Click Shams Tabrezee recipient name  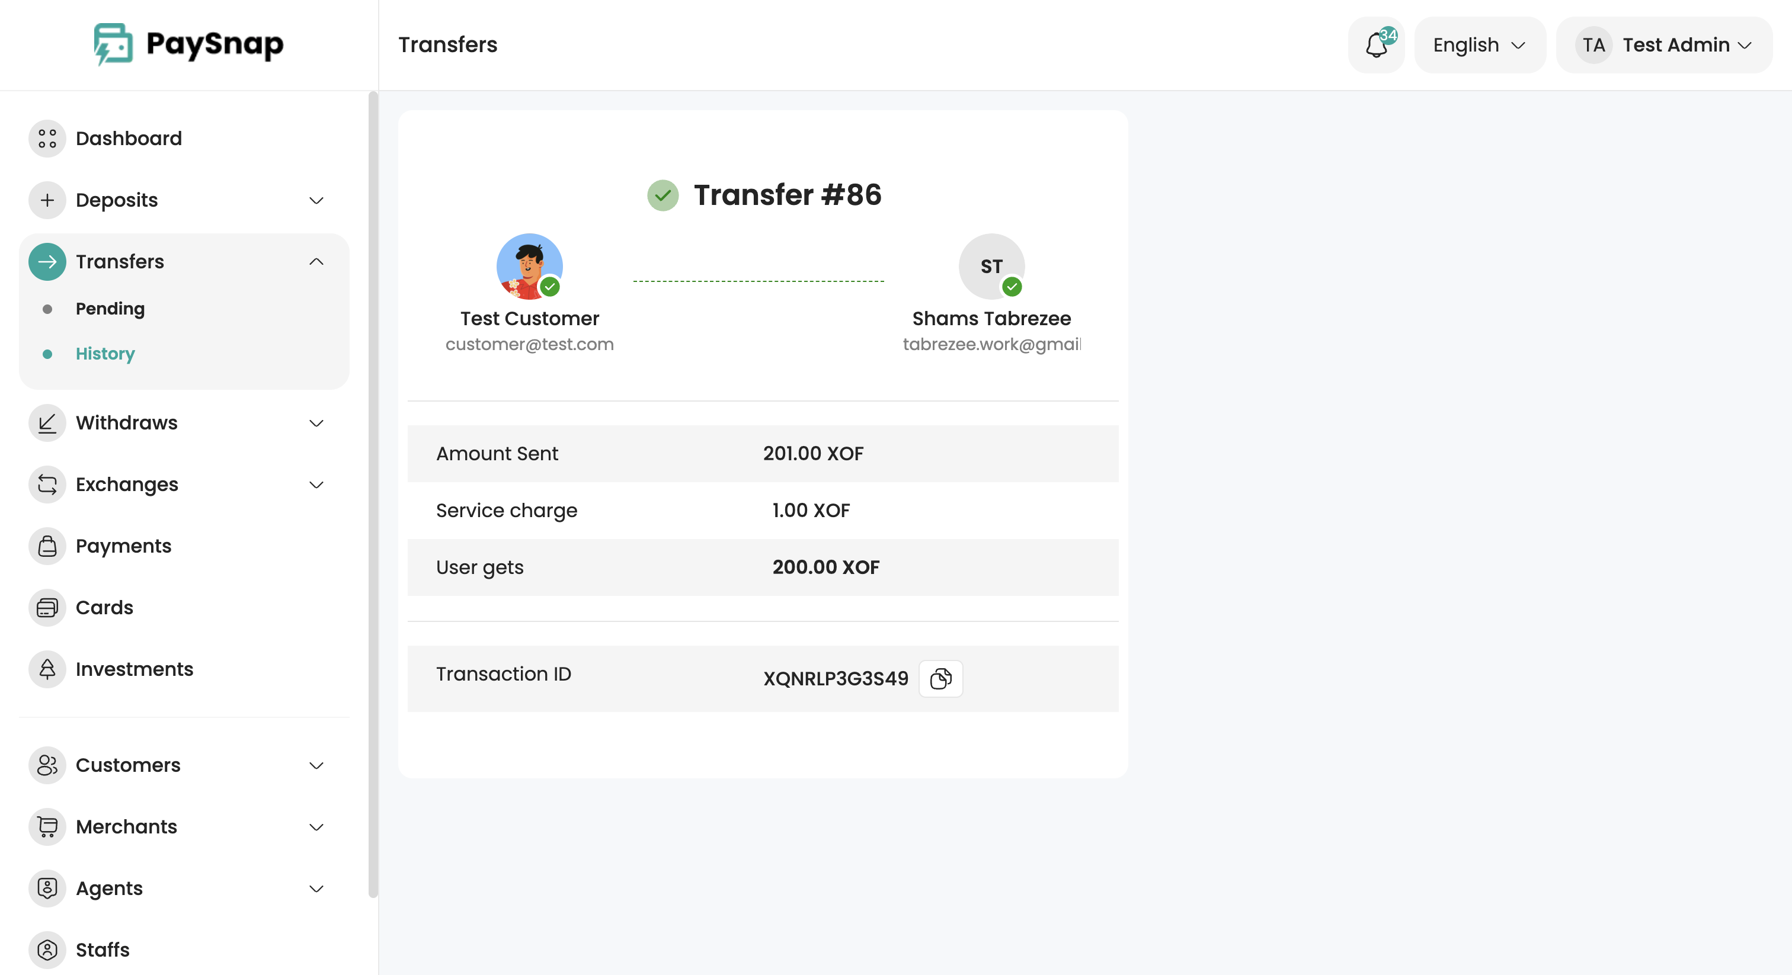point(991,319)
